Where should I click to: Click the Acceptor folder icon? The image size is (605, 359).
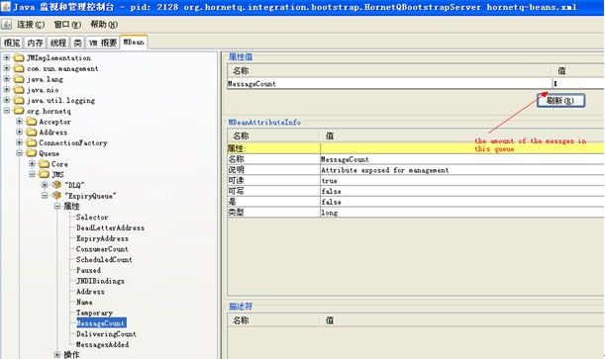pos(32,122)
